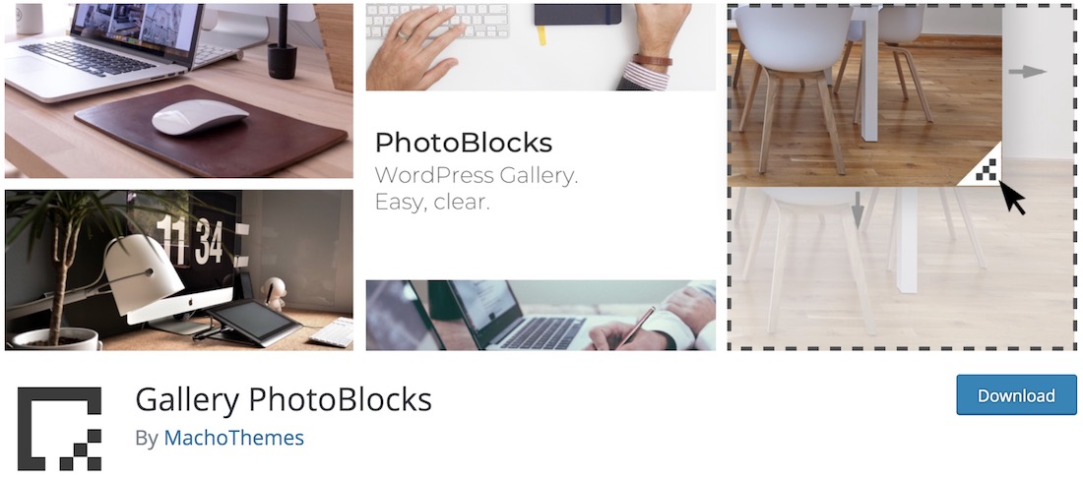This screenshot has width=1083, height=477.
Task: Click the Gallery PhotoBlocks plugin logo icon
Action: point(59,429)
